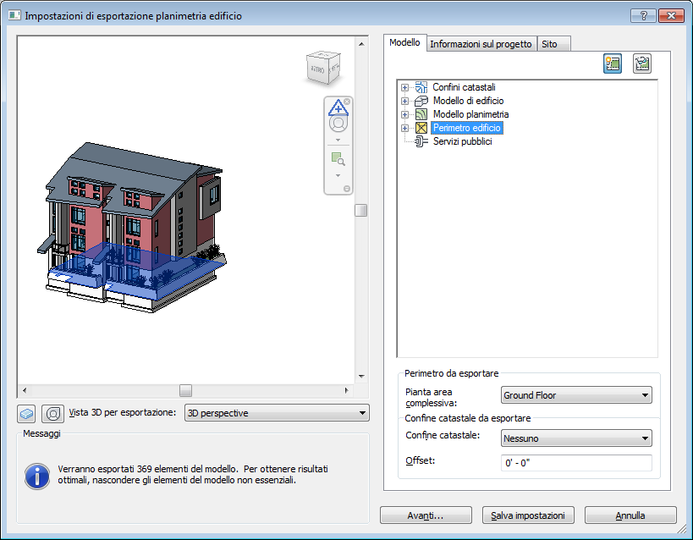Expand the Modello planimetria node
The height and width of the screenshot is (540, 693).
coord(404,114)
